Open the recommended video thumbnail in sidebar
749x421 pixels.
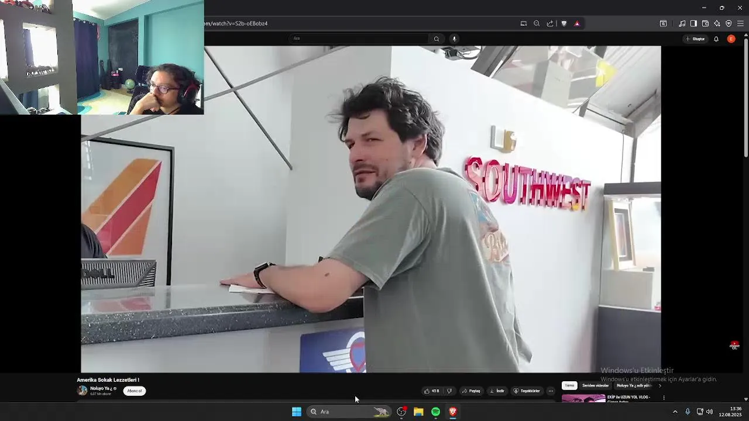point(583,398)
